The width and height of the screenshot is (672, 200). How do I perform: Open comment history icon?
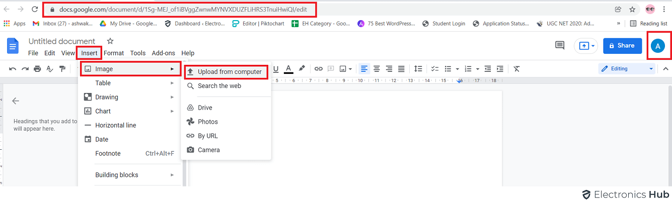point(560,45)
